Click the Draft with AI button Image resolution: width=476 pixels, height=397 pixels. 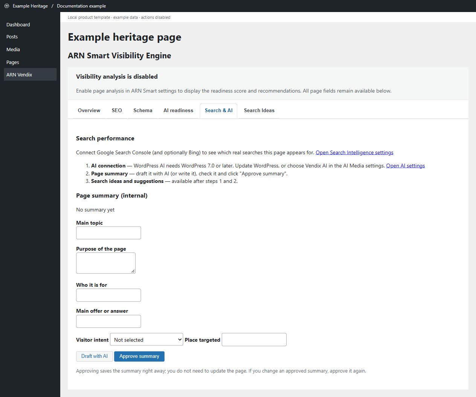[95, 356]
